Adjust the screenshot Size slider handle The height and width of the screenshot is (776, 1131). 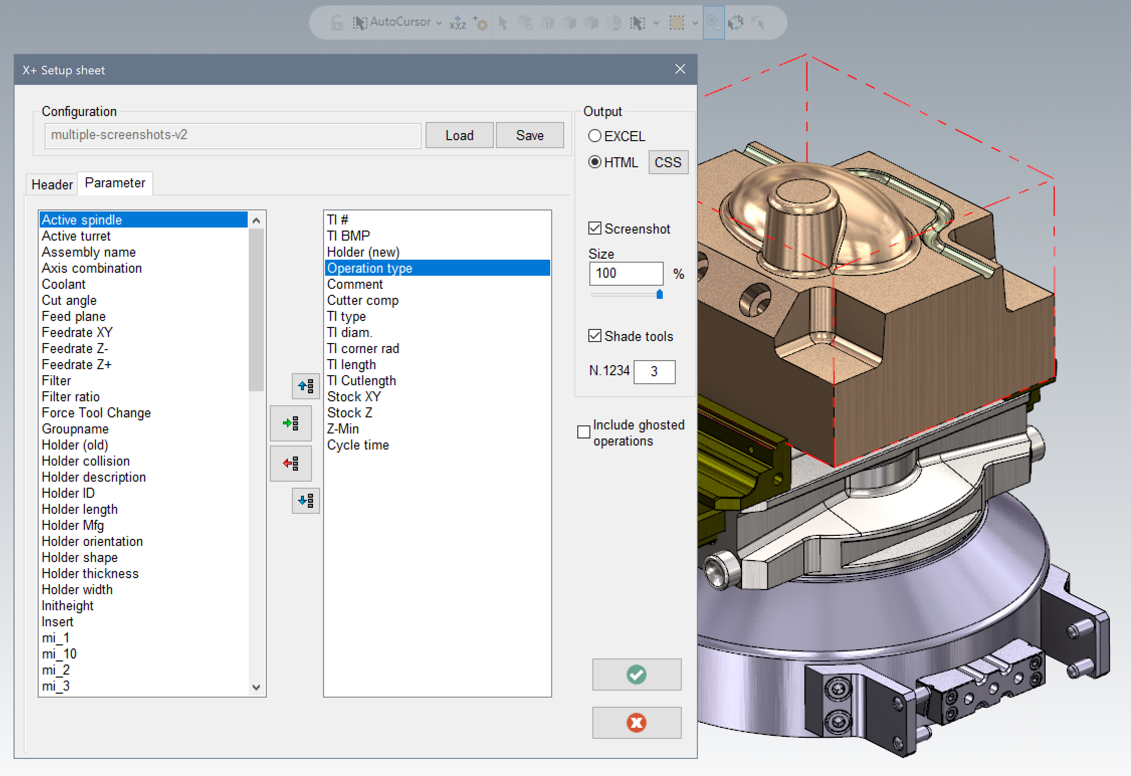[x=660, y=294]
